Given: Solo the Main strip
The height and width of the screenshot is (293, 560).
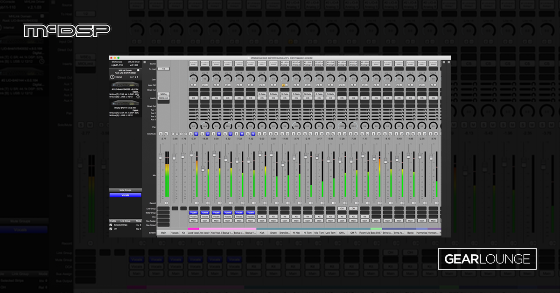Looking at the screenshot, I should click(x=161, y=134).
